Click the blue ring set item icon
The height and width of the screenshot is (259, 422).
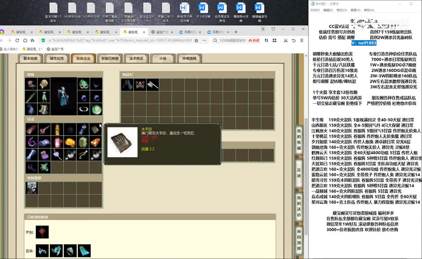point(70,251)
